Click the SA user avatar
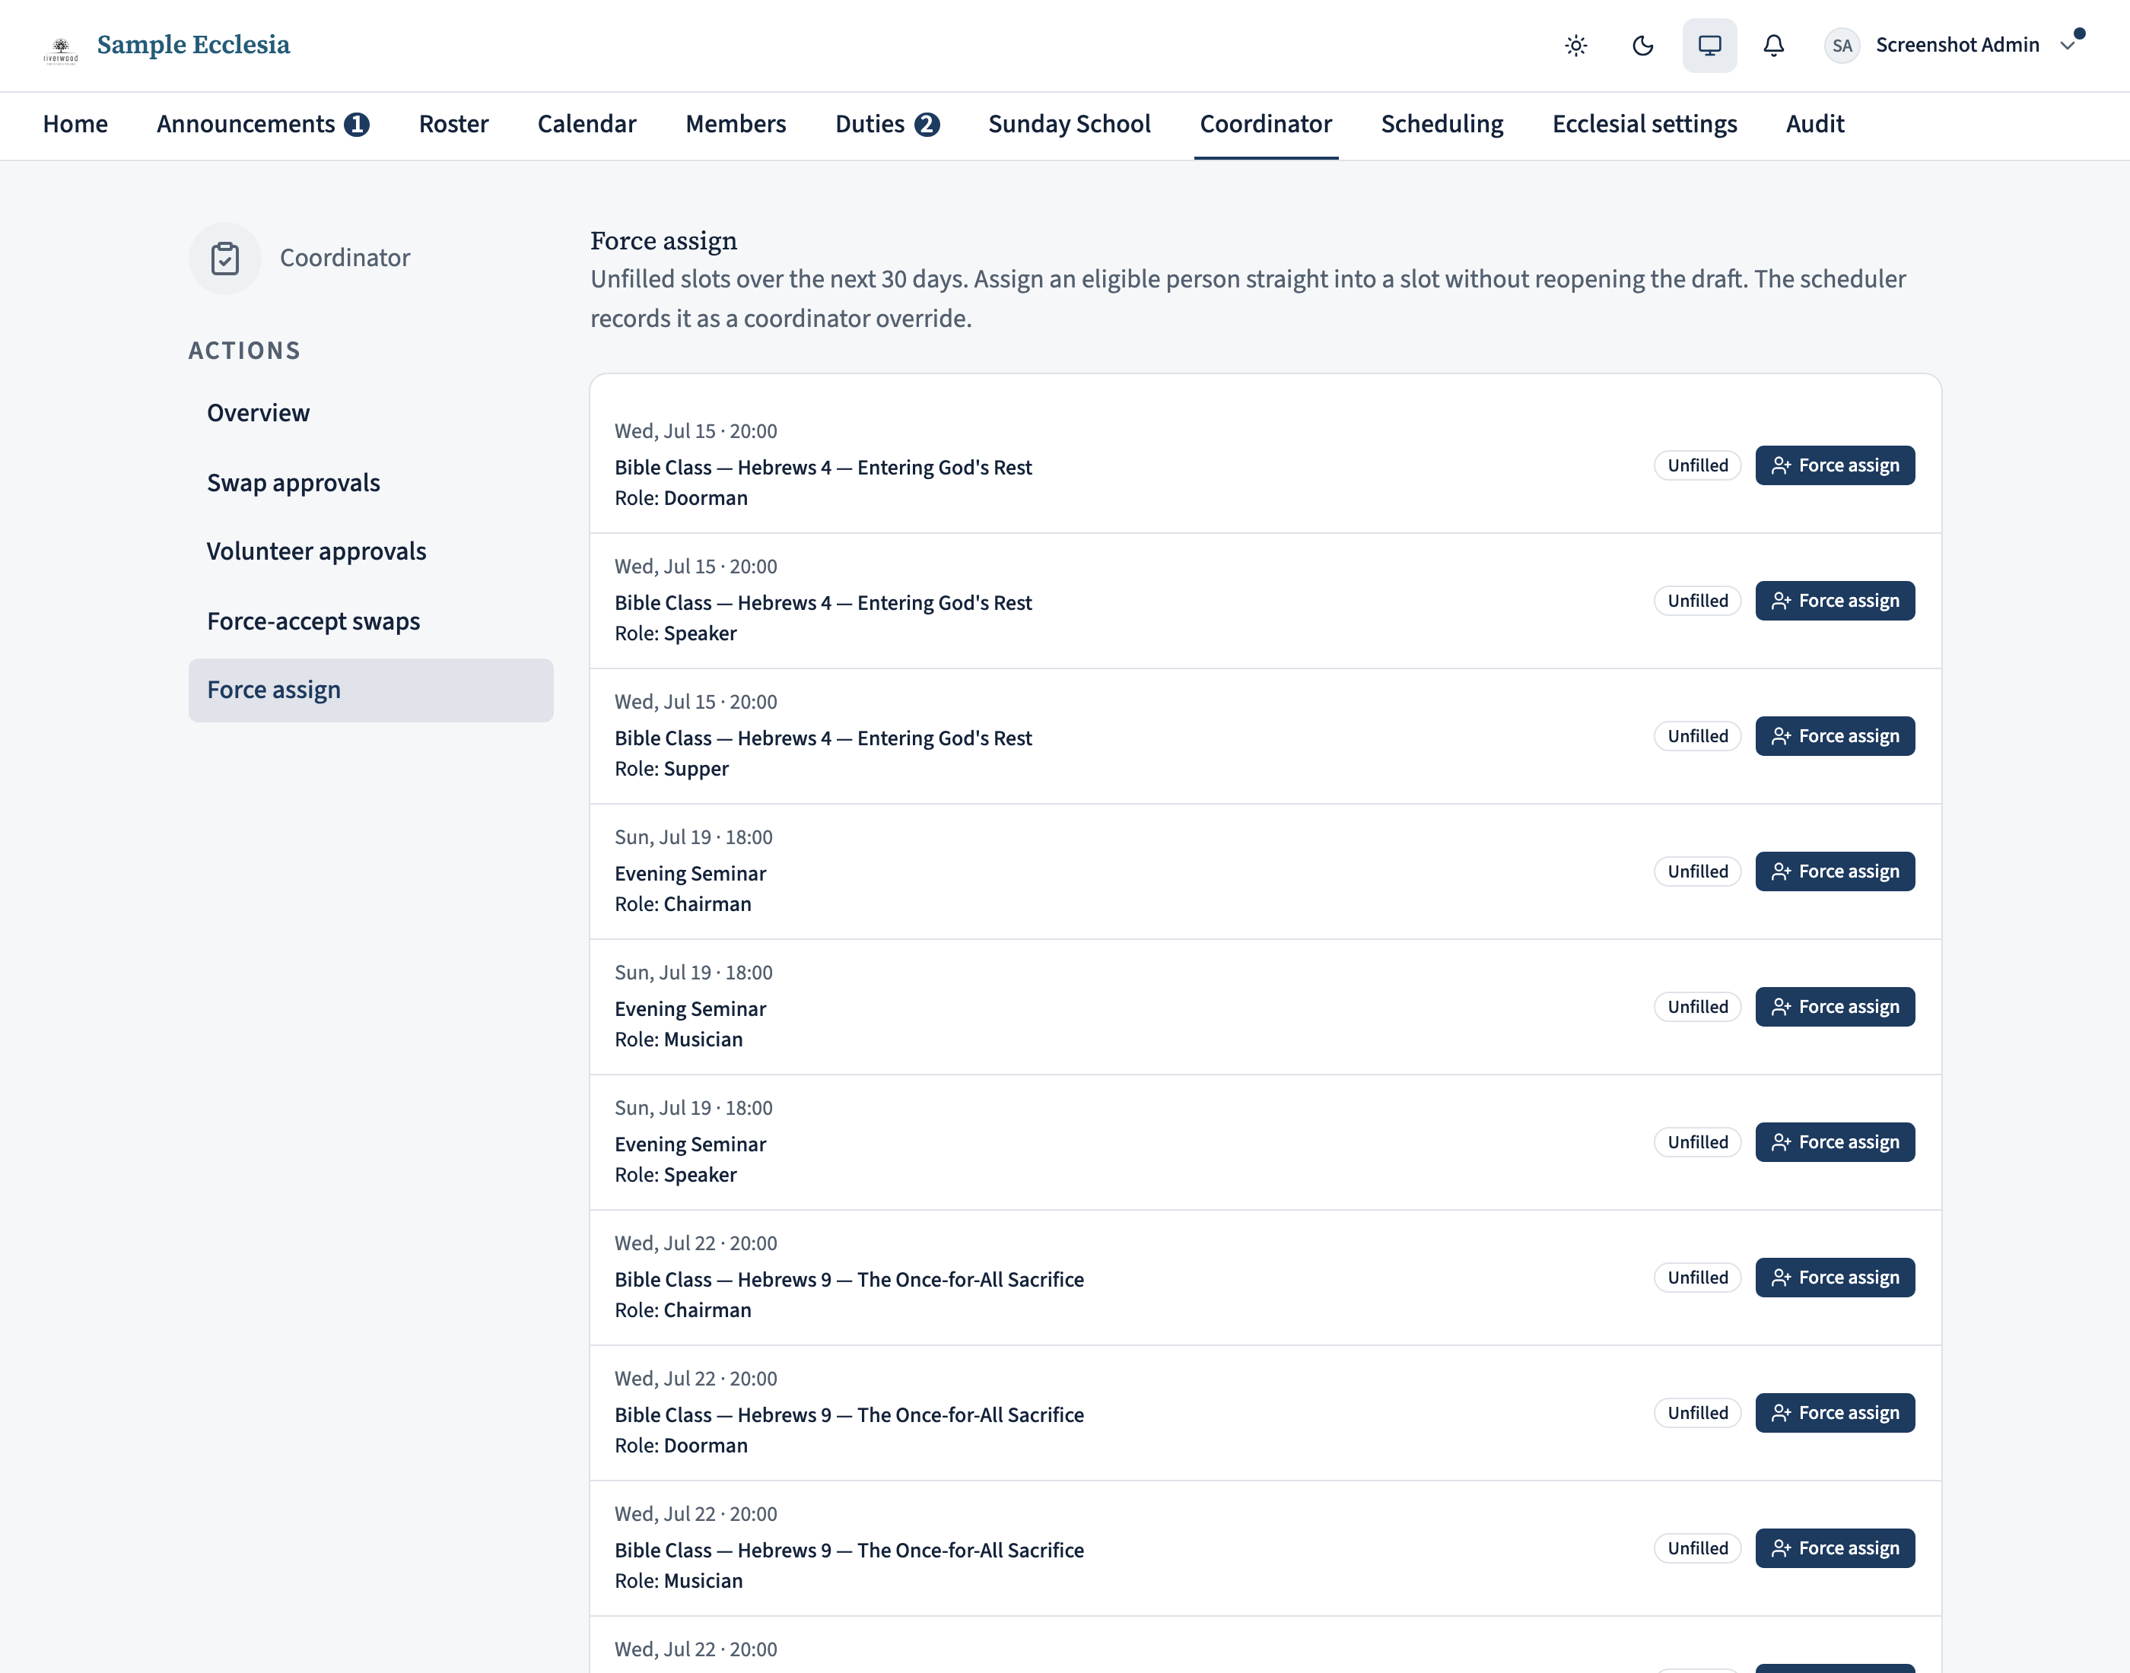 pyautogui.click(x=1842, y=45)
